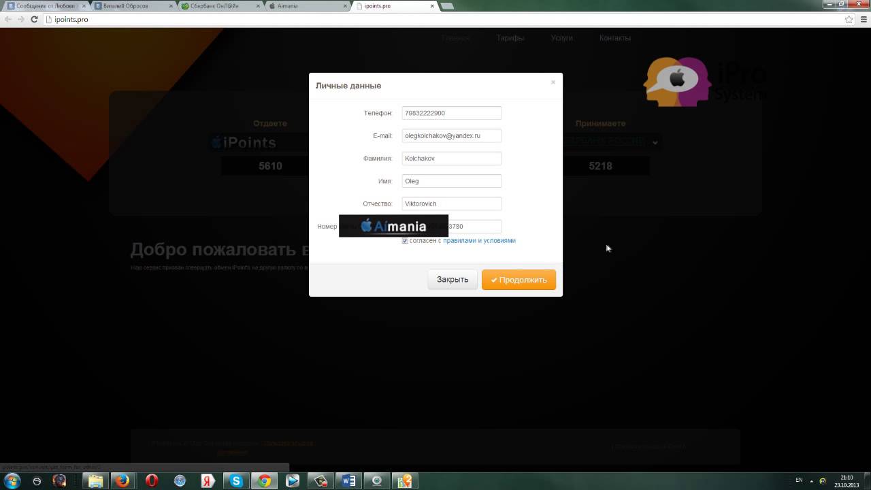The image size is (871, 490).
Task: Open Yandex browser taskbar icon
Action: 208,481
